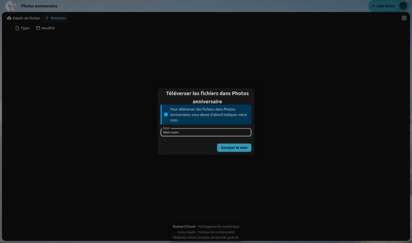Open the round help icon at top right

pos(403,6)
